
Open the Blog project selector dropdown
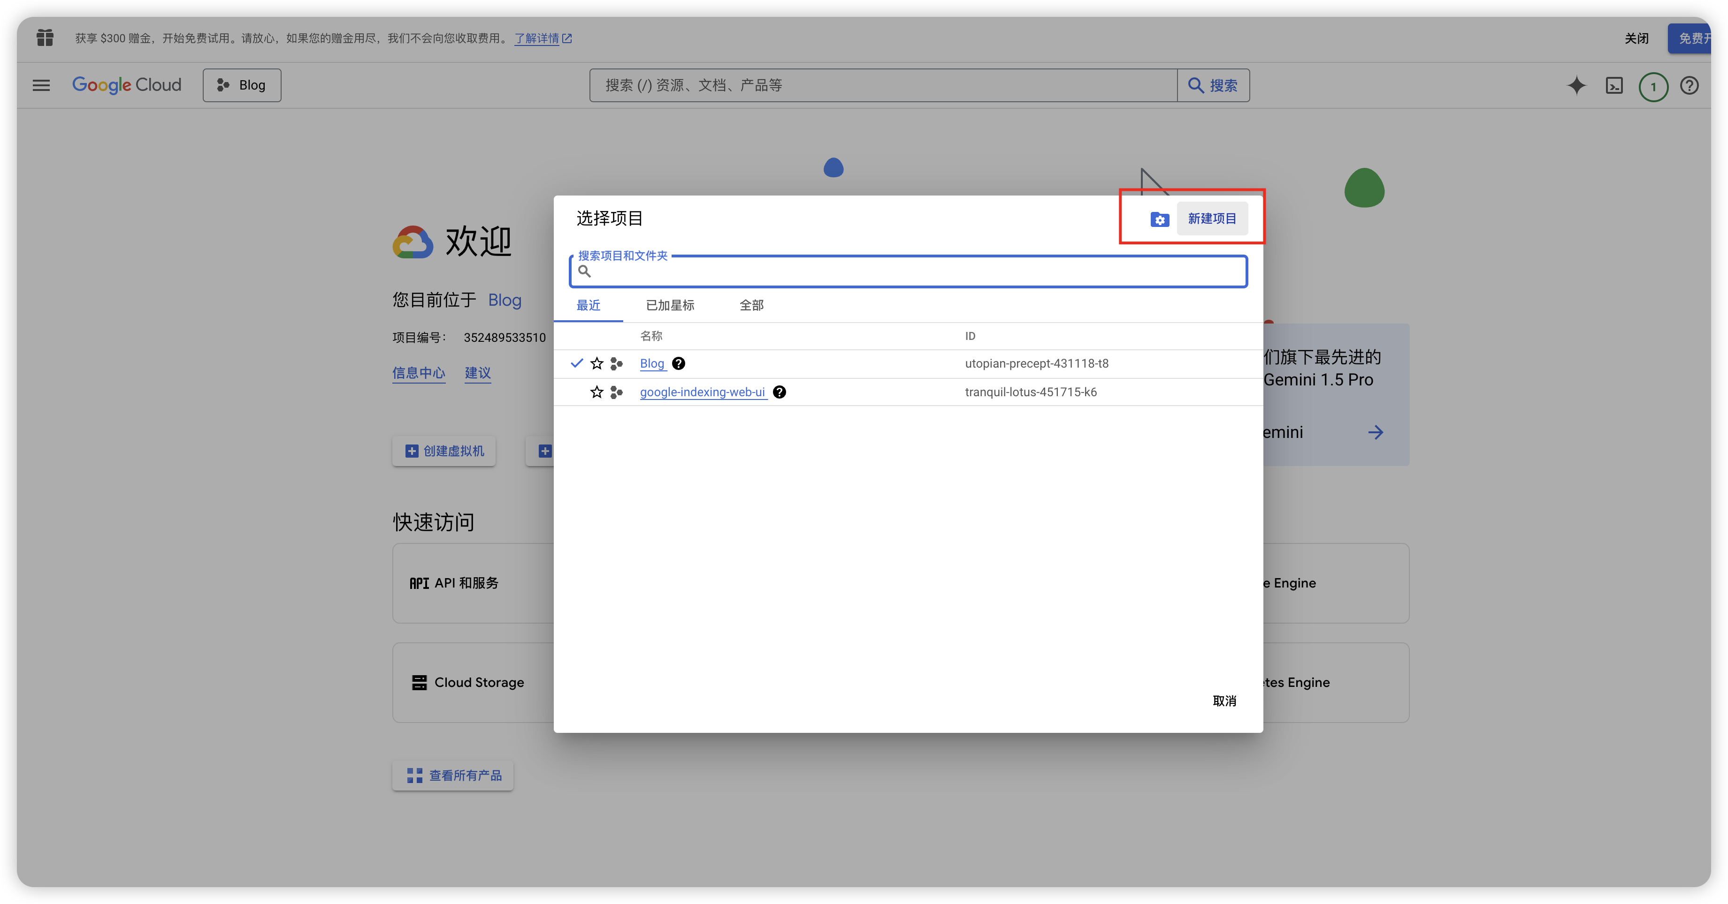tap(242, 85)
